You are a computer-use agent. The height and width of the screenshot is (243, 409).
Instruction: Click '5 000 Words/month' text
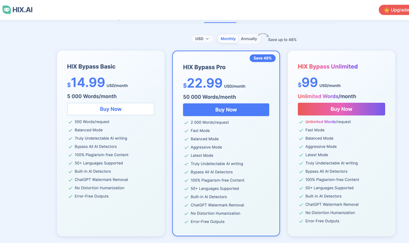92,96
